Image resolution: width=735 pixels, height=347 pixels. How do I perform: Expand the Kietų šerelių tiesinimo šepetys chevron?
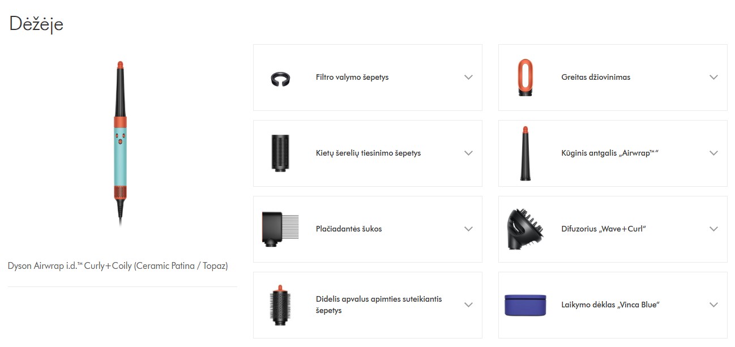tap(468, 153)
